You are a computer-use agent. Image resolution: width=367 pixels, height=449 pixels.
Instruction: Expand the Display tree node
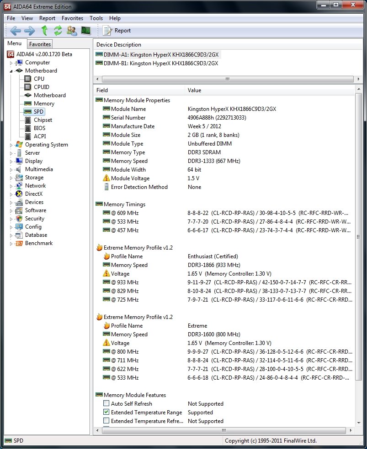(11, 161)
